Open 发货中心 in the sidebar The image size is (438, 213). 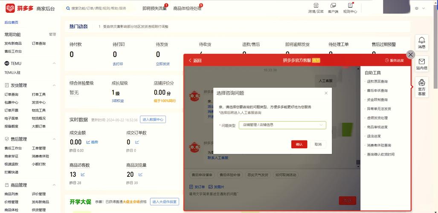(38, 102)
